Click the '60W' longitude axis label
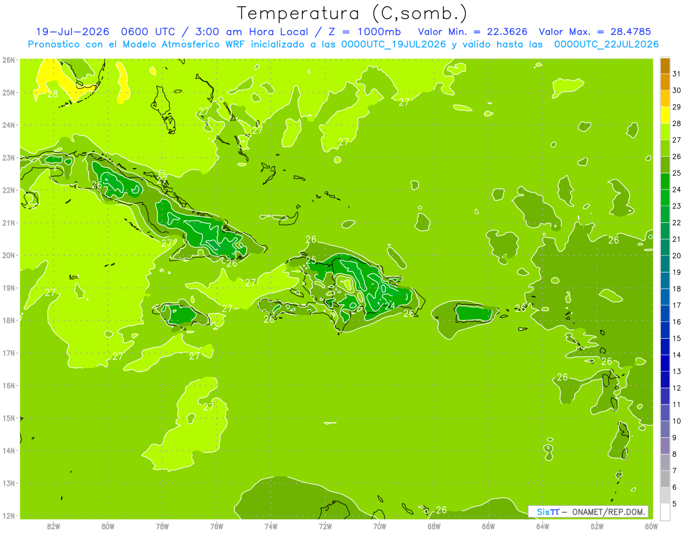692x534 pixels. tap(651, 526)
